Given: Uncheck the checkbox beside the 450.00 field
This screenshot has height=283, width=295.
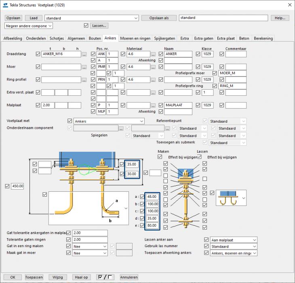Looking at the screenshot, I should click(7, 186).
